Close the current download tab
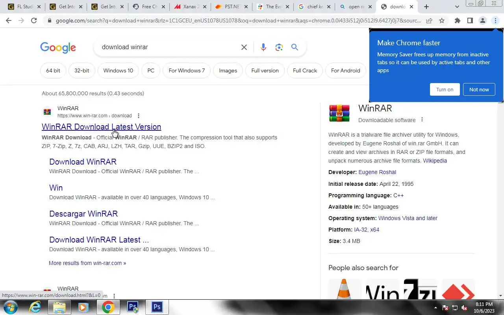Viewport: 504px width, 315px height. 411,7
